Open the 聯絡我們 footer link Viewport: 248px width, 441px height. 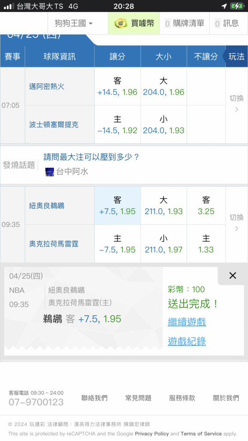click(94, 398)
